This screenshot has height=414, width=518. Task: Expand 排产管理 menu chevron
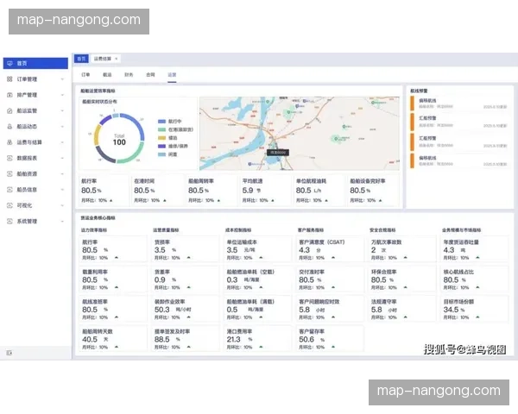tap(62, 95)
